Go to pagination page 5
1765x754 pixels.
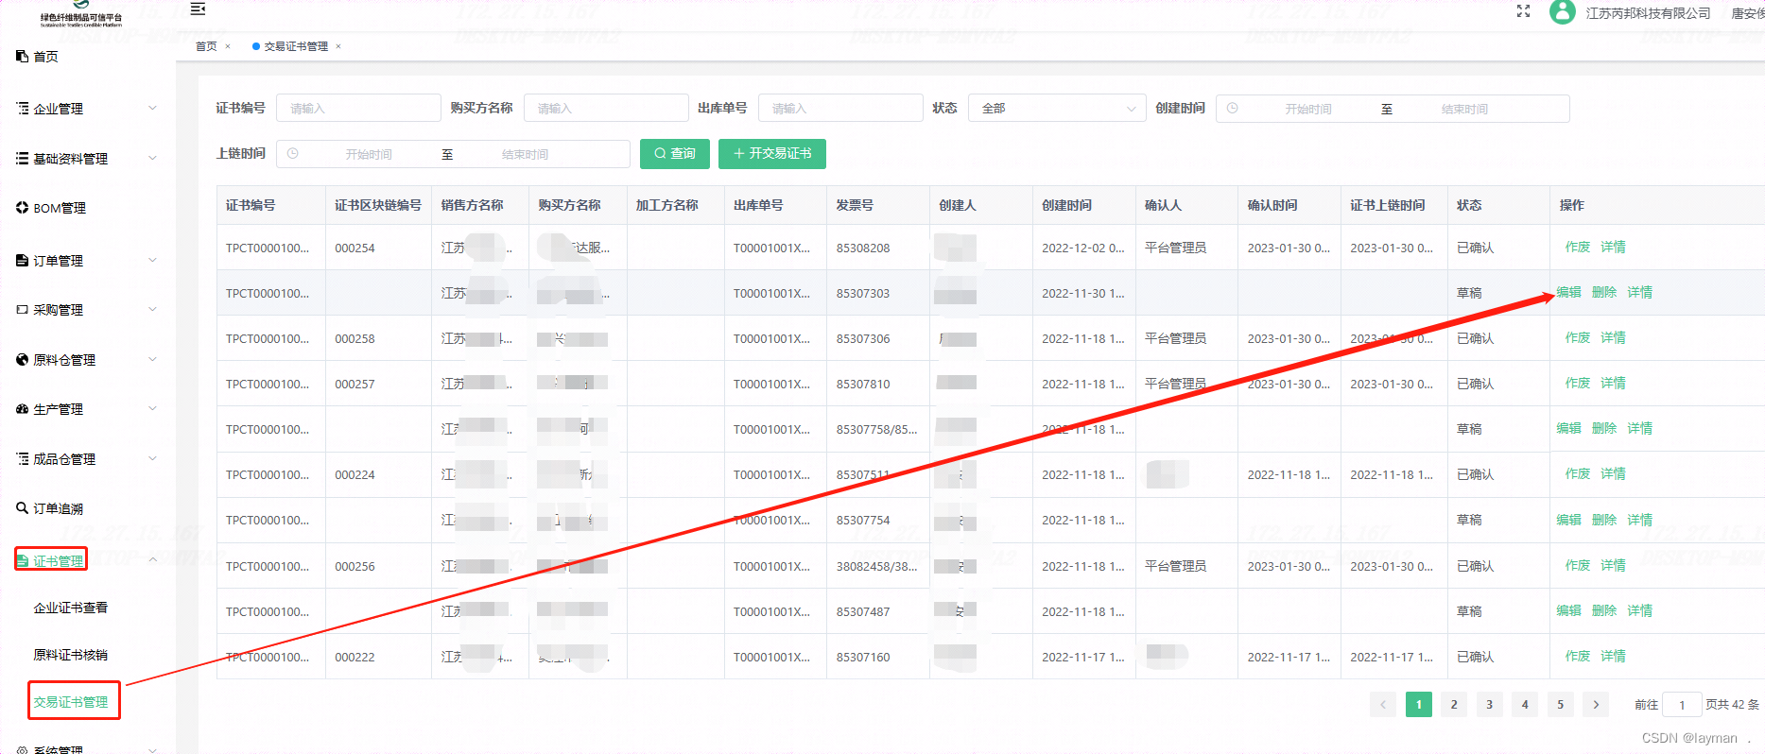(x=1561, y=705)
